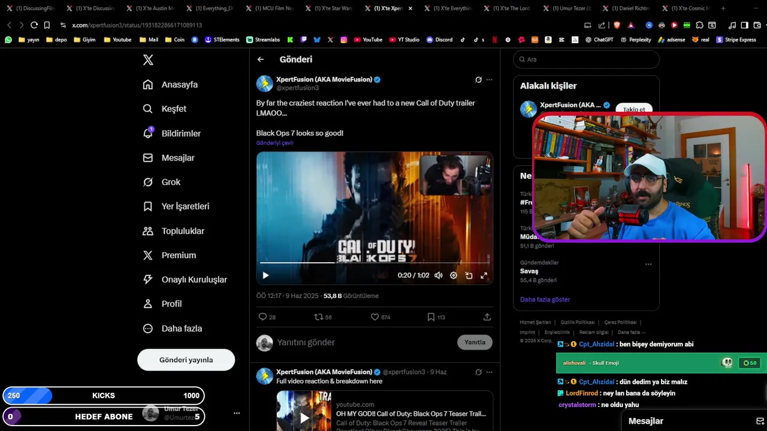Mute the video volume icon
The width and height of the screenshot is (767, 431).
[x=439, y=275]
